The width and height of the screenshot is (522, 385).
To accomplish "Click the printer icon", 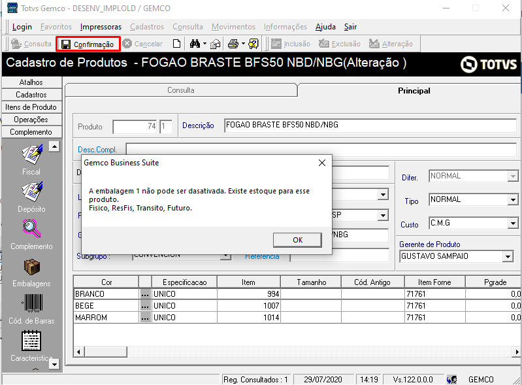I will point(233,44).
